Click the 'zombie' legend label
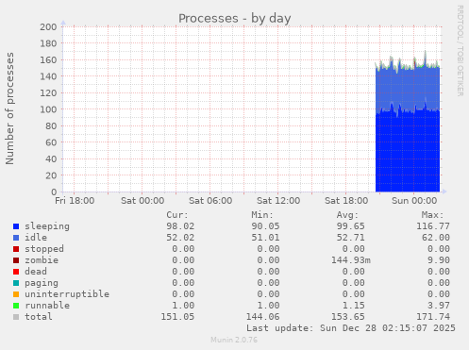The image size is (469, 350). (x=42, y=260)
